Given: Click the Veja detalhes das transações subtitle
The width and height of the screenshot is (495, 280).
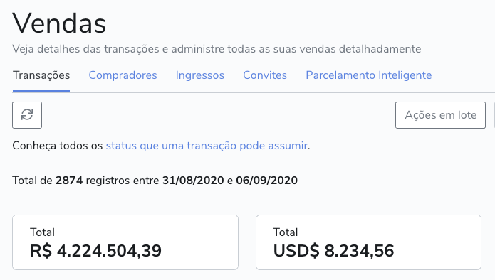Looking at the screenshot, I should click(x=217, y=49).
